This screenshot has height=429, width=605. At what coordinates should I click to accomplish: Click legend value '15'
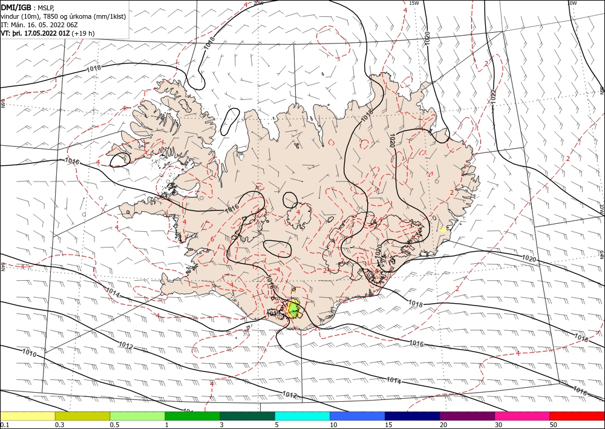click(x=388, y=425)
